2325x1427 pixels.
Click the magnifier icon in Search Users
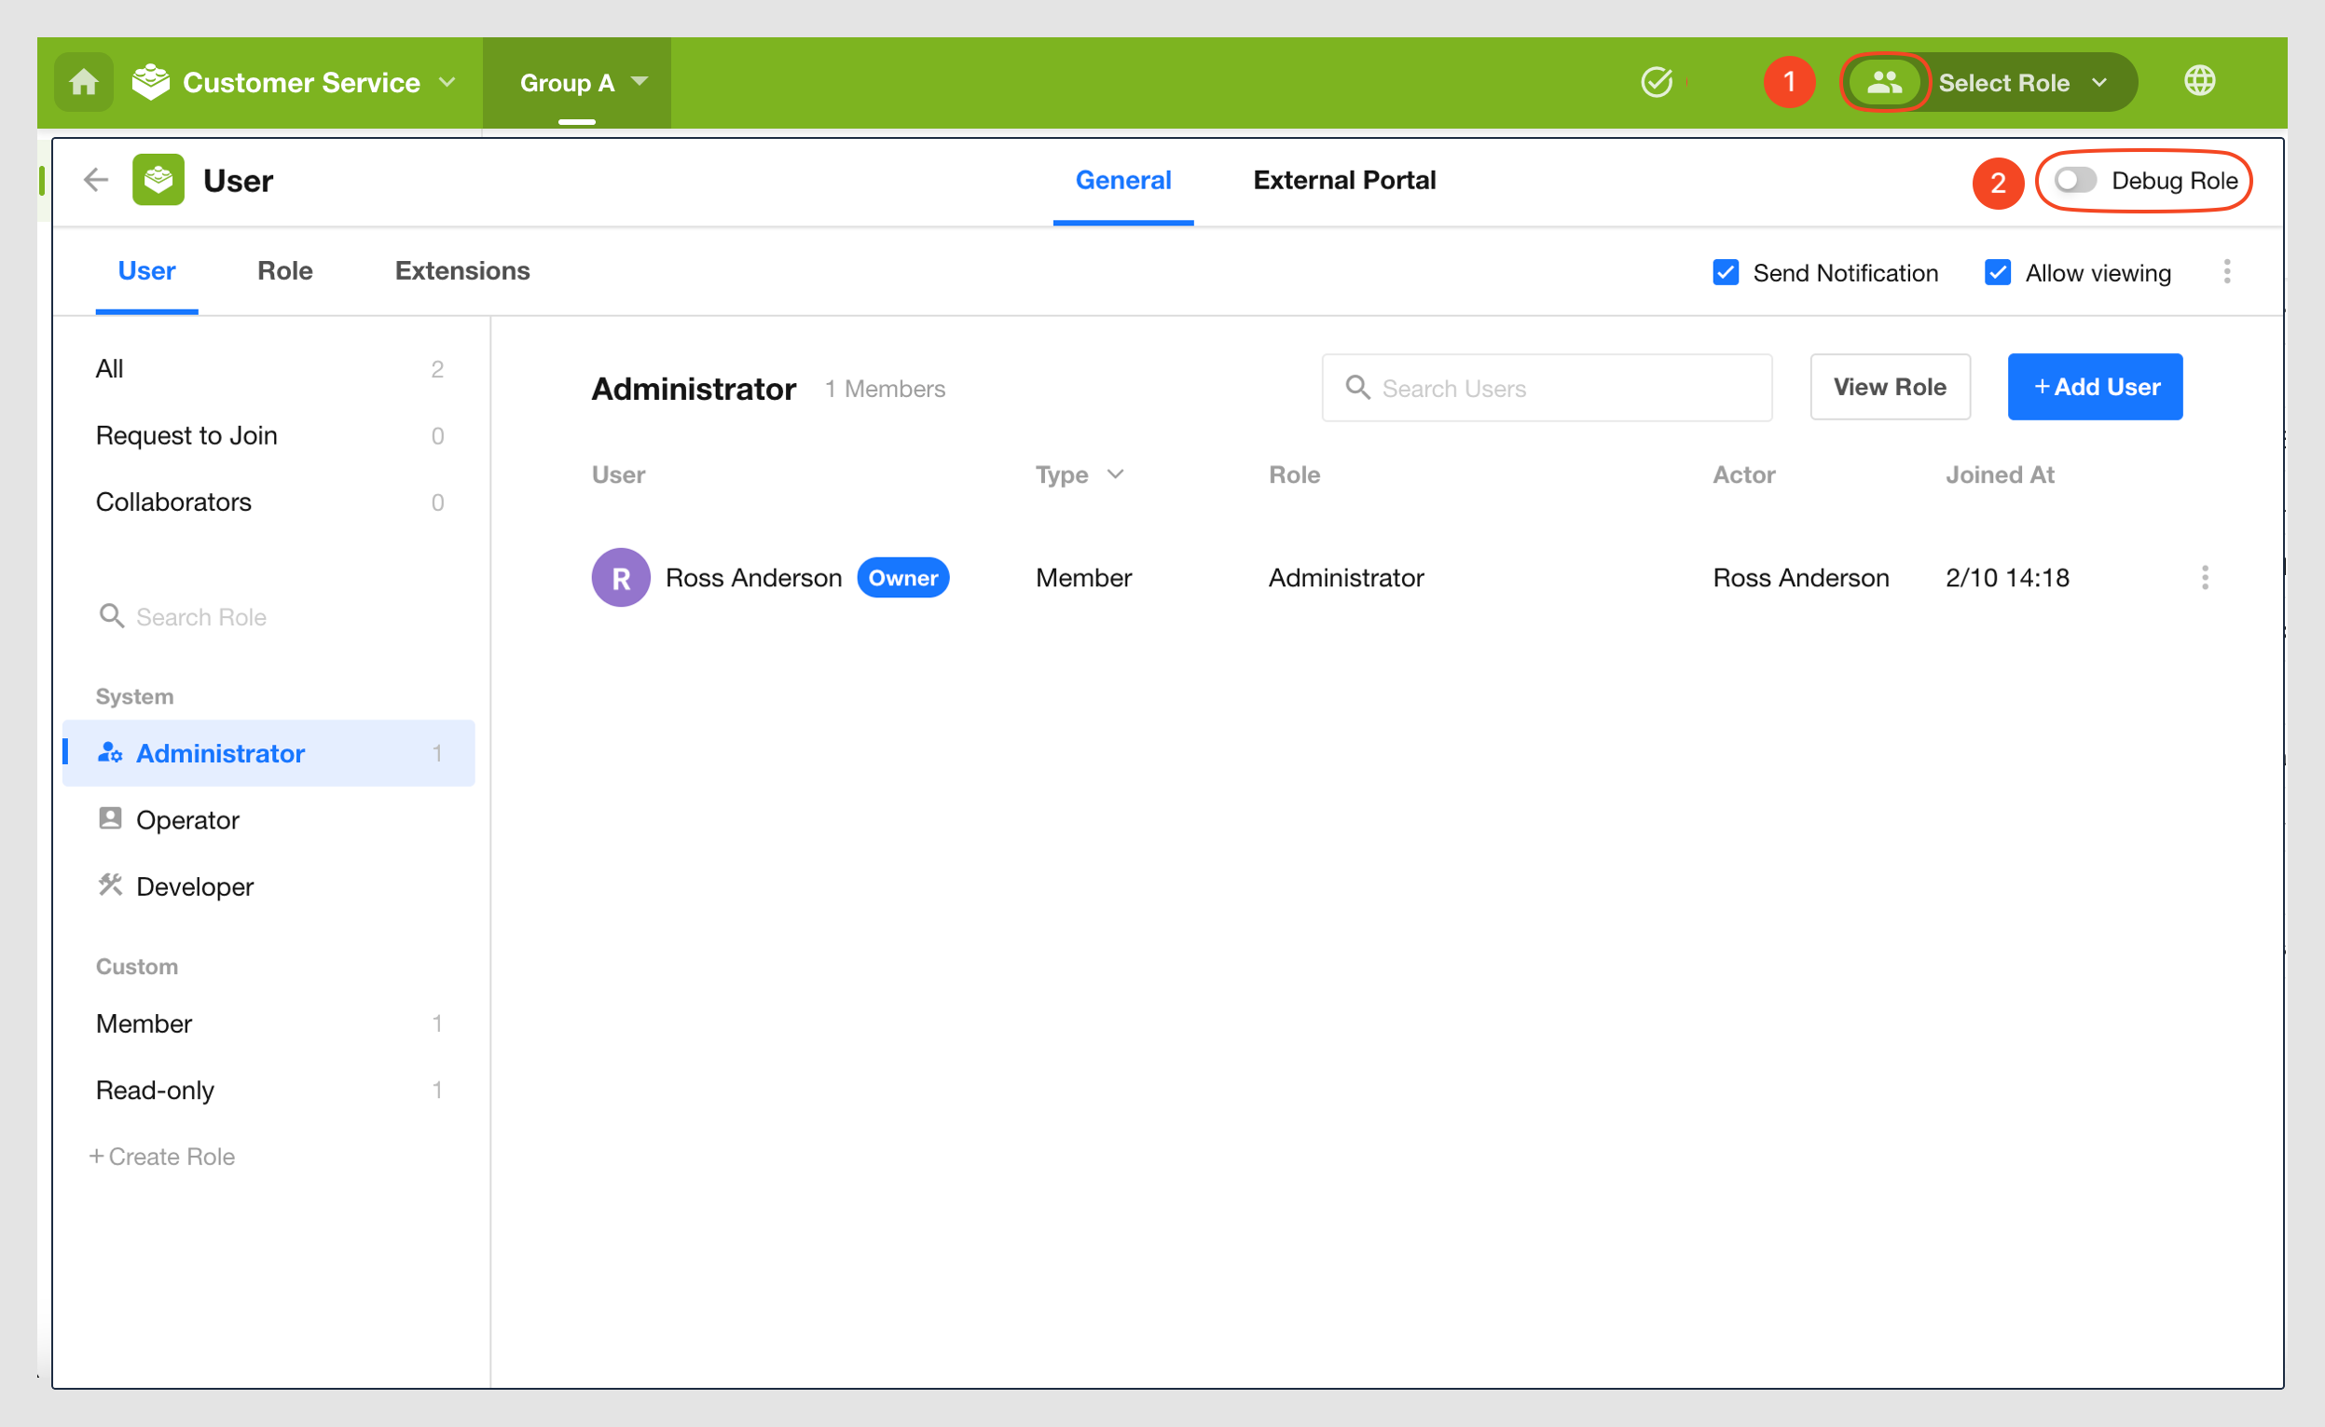pos(1357,387)
